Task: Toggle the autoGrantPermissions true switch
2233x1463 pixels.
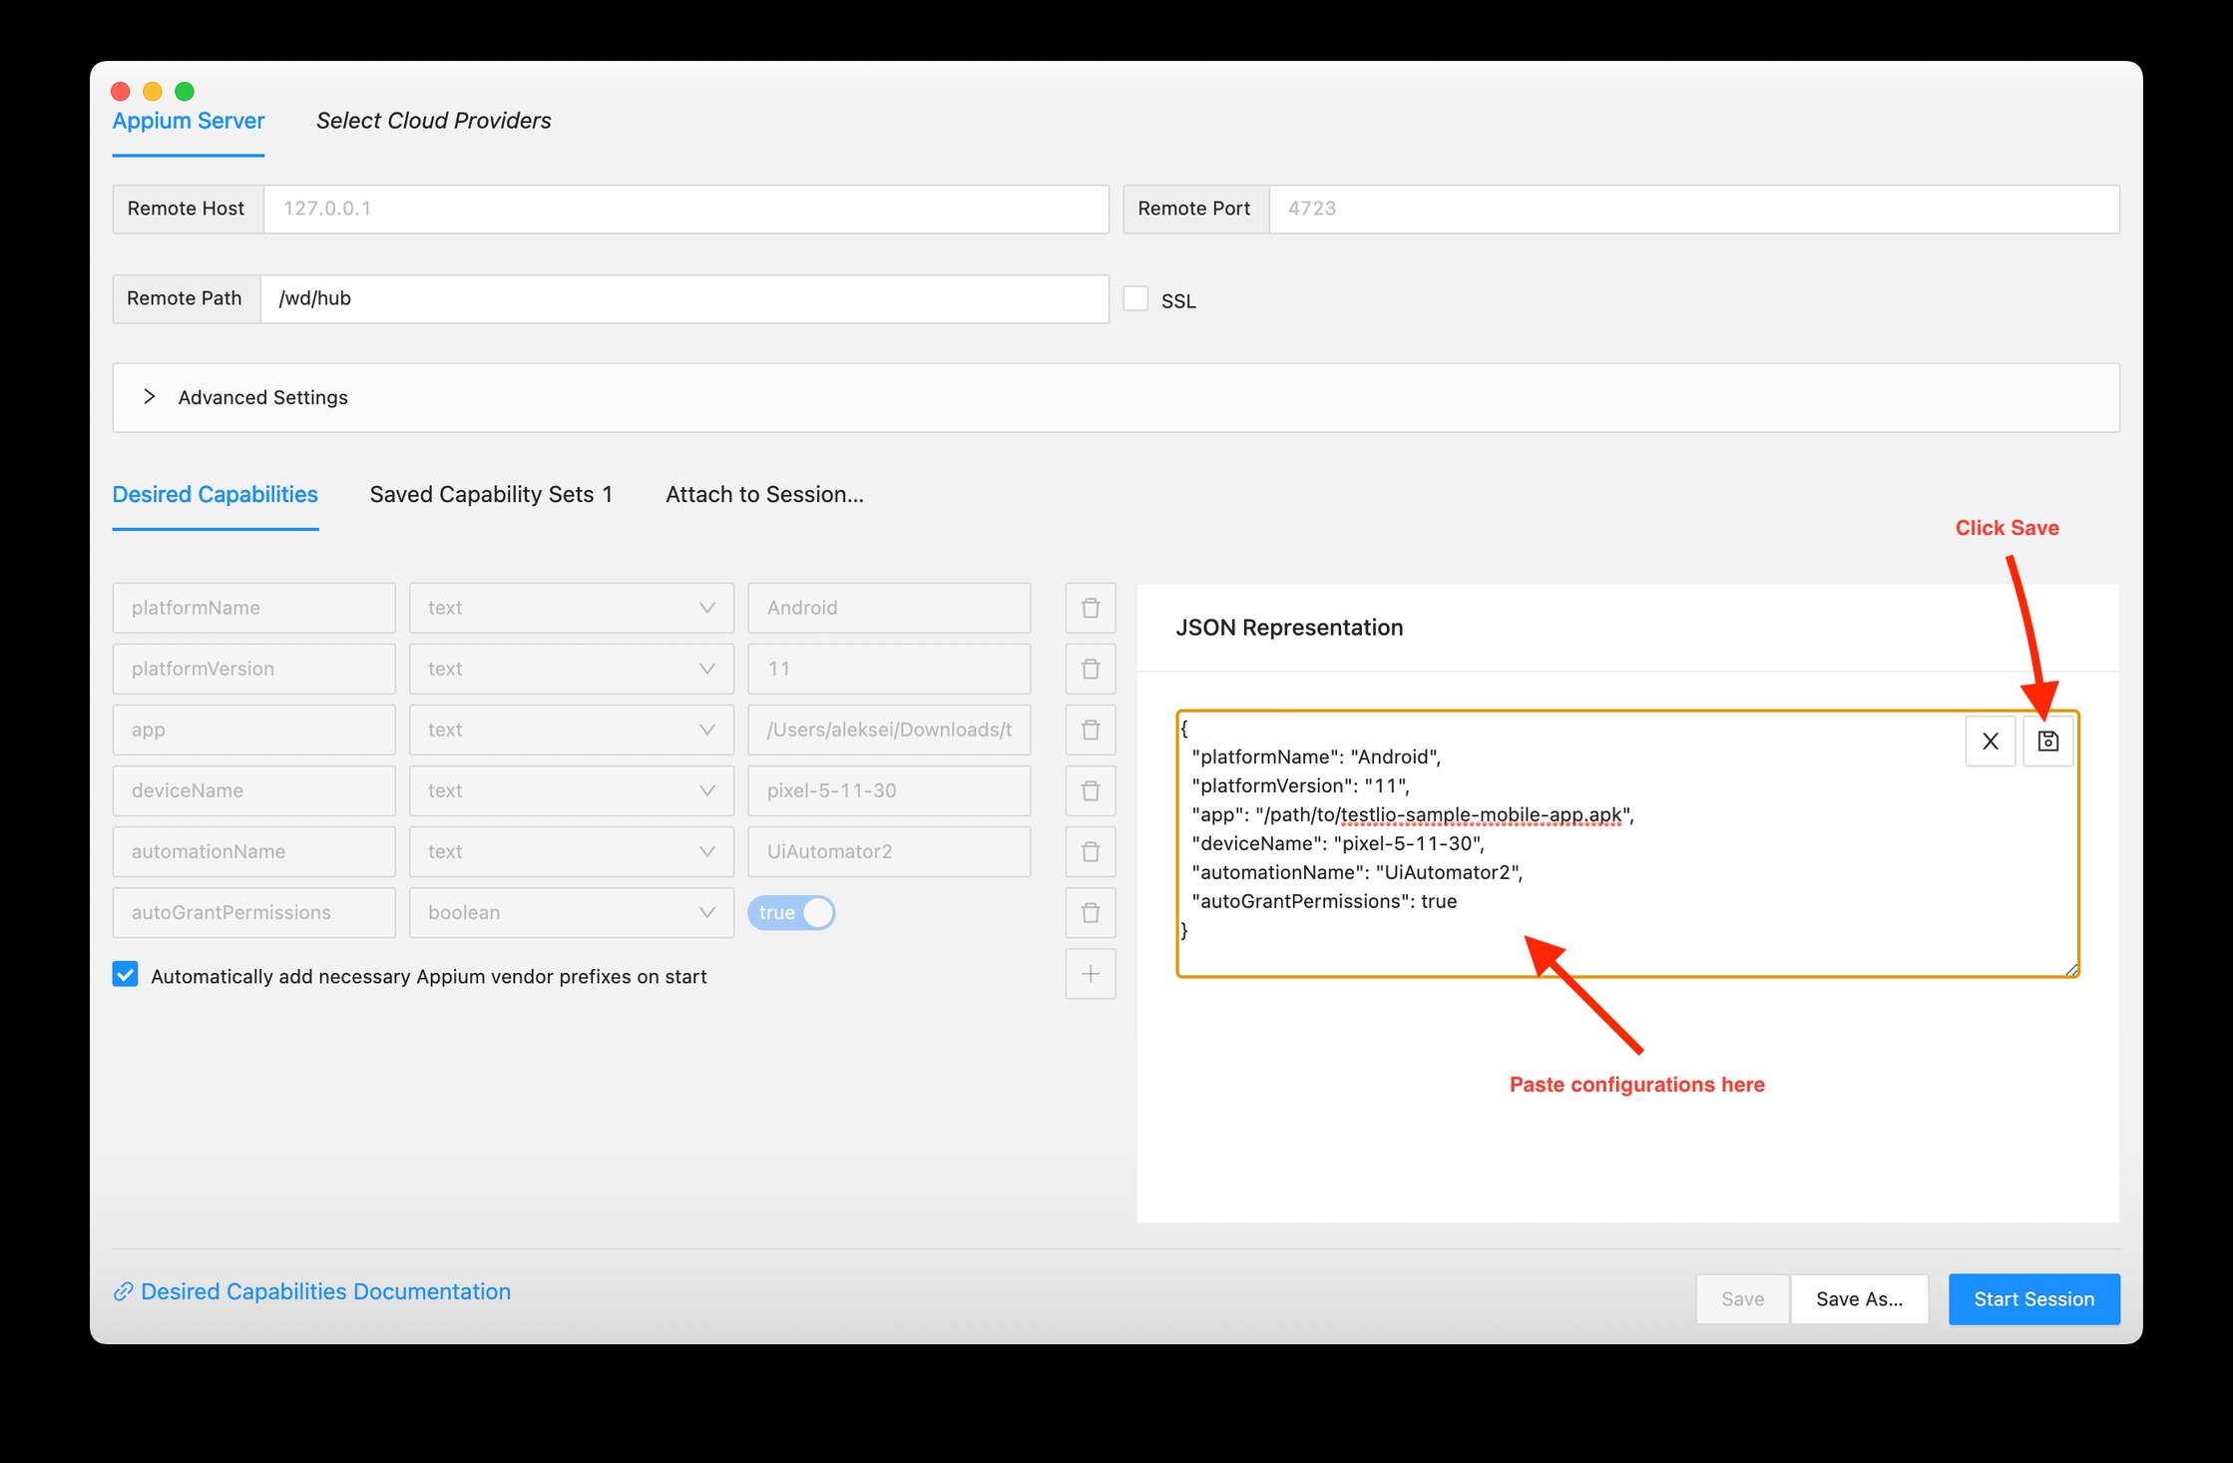Action: pos(791,912)
